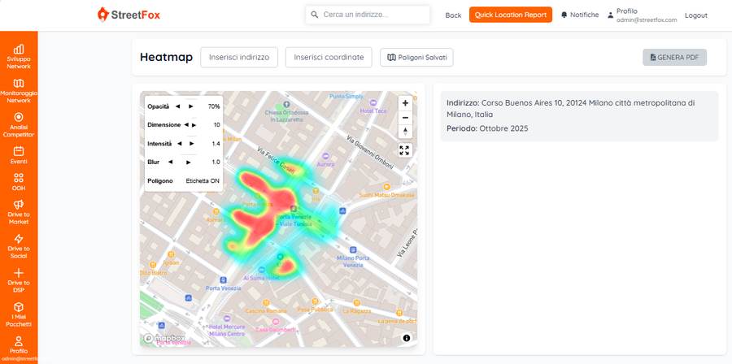This screenshot has width=732, height=364.
Task: Click the Blur value 1.0
Action: pyautogui.click(x=216, y=162)
